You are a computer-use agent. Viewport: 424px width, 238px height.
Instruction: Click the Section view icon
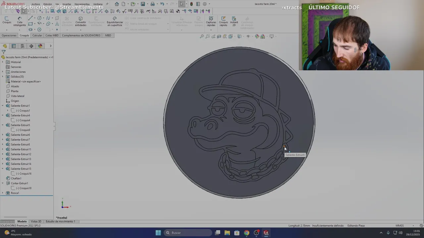coord(219,36)
